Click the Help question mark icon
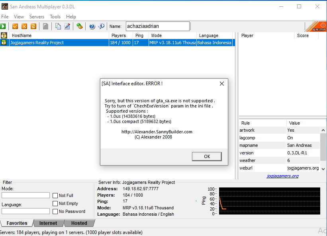The height and width of the screenshot is (236, 327). (92, 26)
